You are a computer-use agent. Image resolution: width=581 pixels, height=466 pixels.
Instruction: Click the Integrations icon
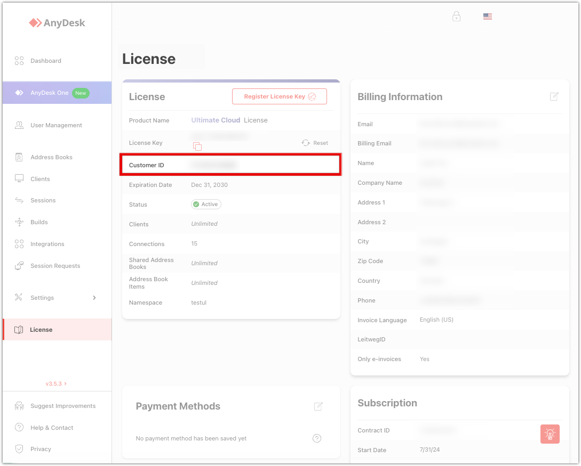[x=19, y=244]
